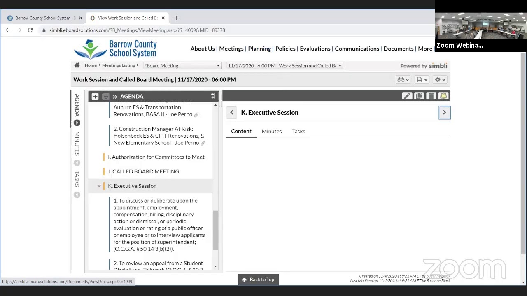Select the Minutes tab
527x296 pixels.
(x=272, y=131)
